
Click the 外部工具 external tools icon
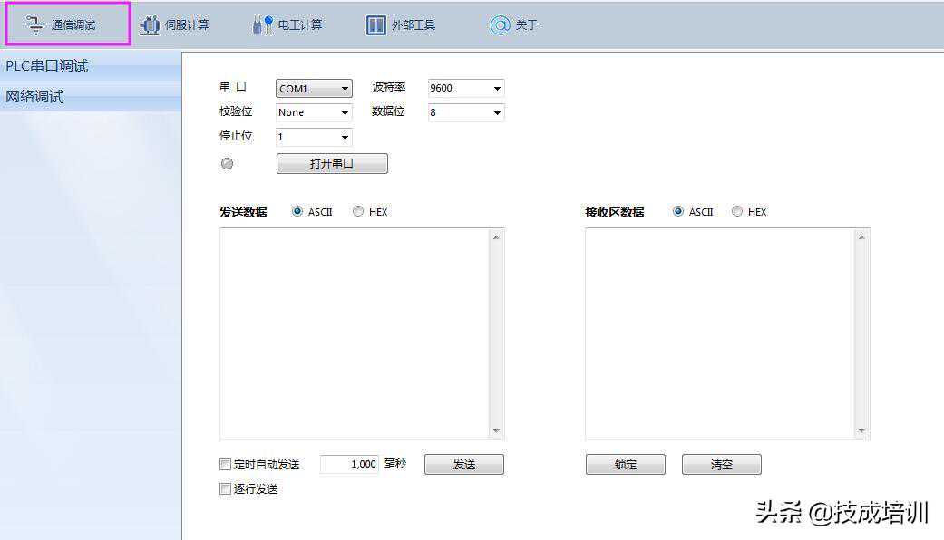click(376, 25)
